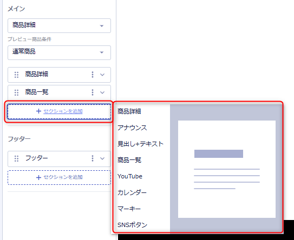294x240 pixels.
Task: Open the 通常商品 preview condition dropdown
Action: click(x=59, y=52)
